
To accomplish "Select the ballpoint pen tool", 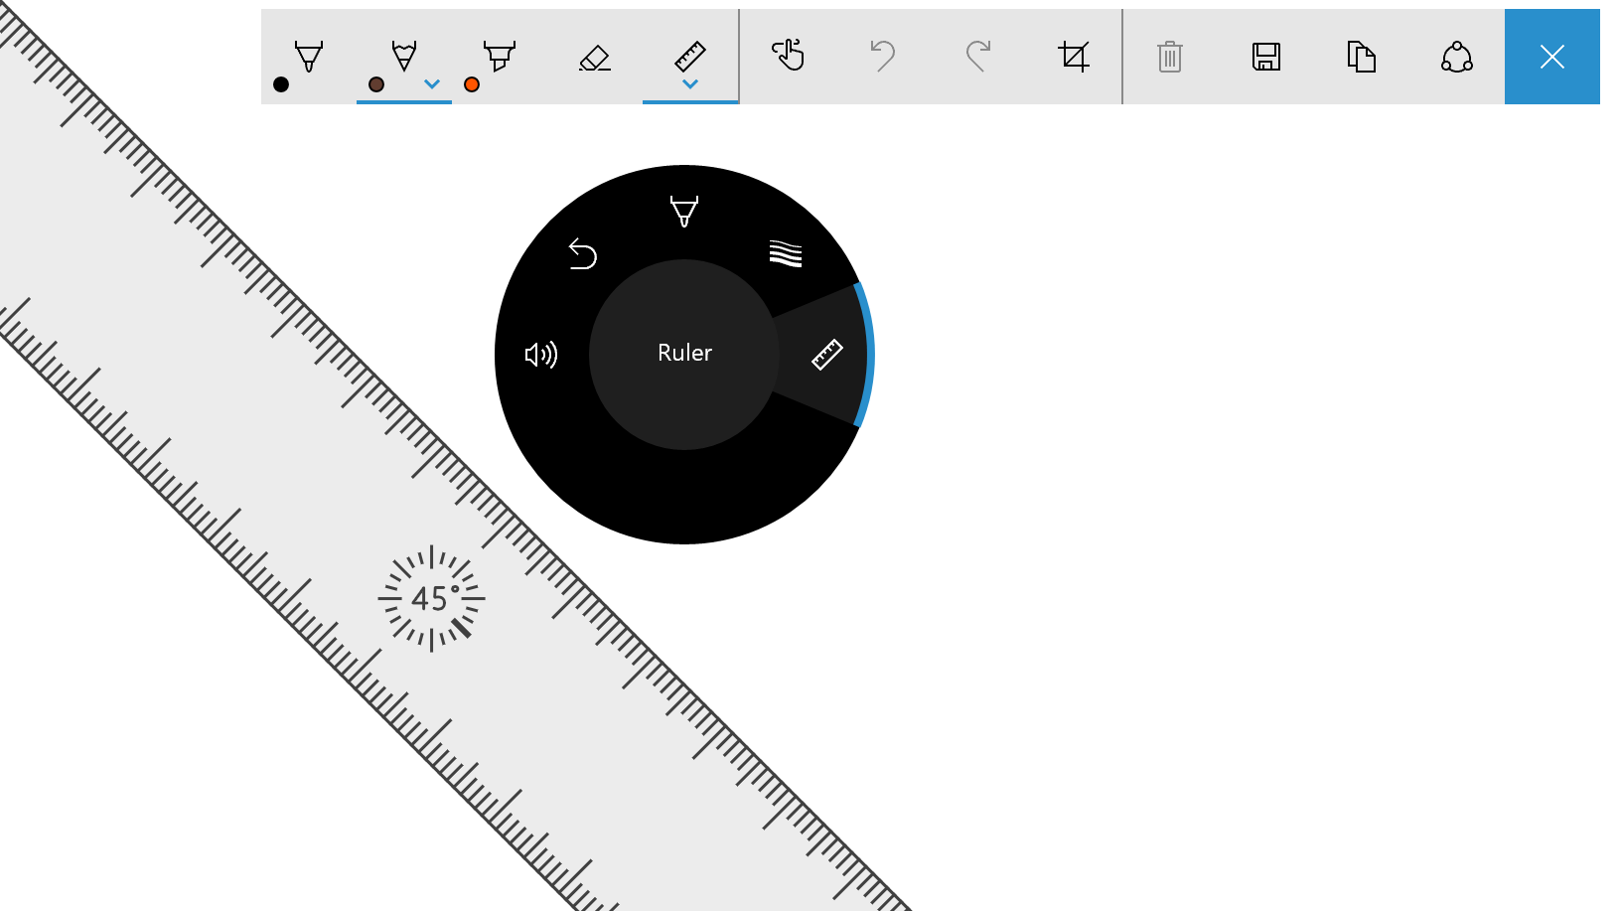I will 309,56.
